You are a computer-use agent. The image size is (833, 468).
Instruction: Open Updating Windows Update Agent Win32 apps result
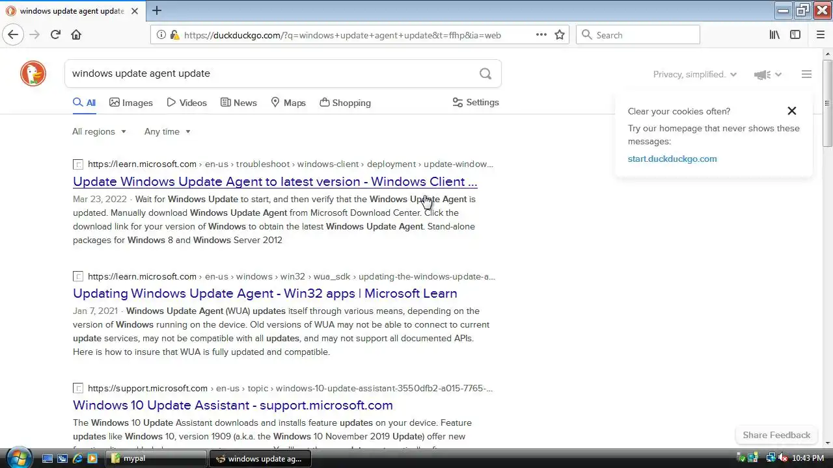(x=265, y=294)
